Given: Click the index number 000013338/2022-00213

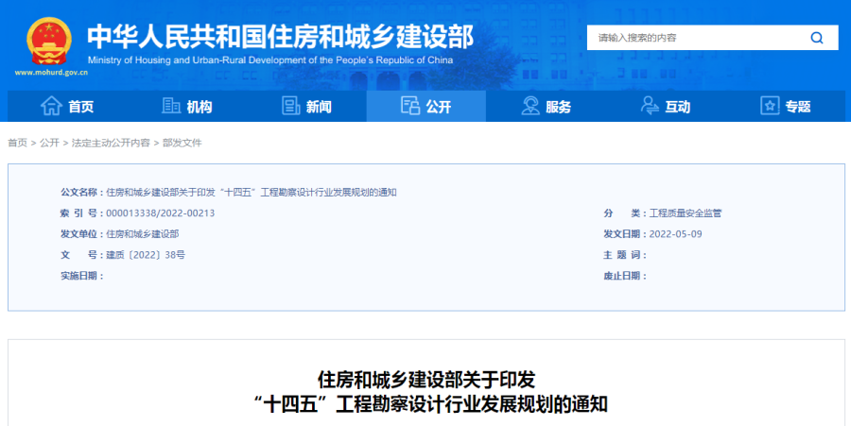Looking at the screenshot, I should (x=160, y=213).
